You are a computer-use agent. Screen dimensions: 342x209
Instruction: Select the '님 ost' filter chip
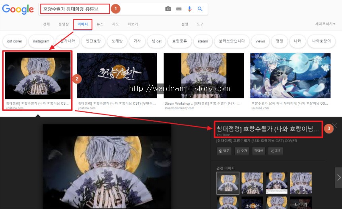[x=156, y=41]
